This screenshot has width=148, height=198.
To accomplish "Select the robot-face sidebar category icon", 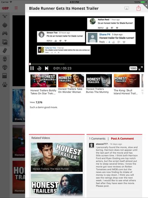I will click(x=5, y=25).
